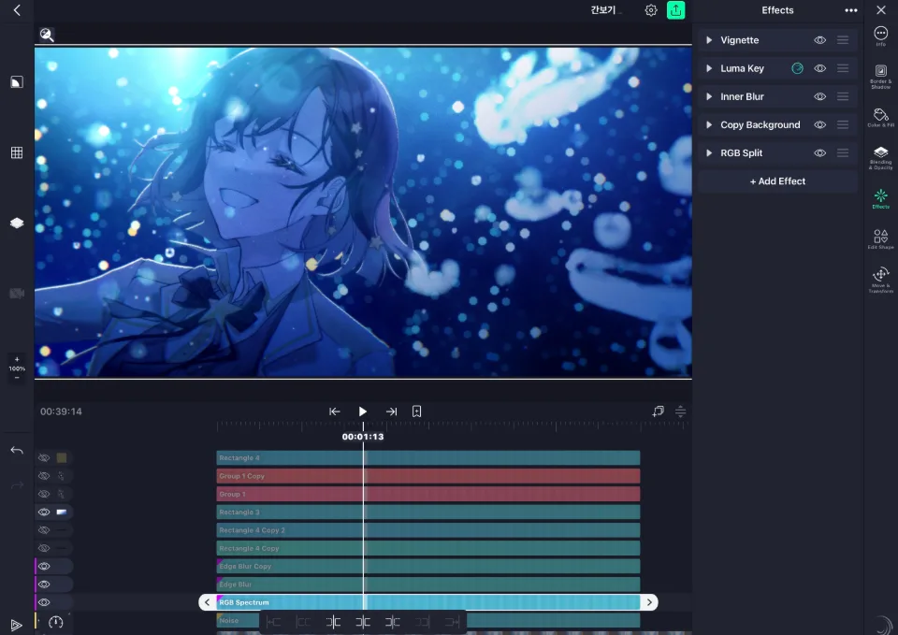Image resolution: width=898 pixels, height=635 pixels.
Task: Tap the plus zoom-in button above 100%
Action: pyautogui.click(x=17, y=360)
